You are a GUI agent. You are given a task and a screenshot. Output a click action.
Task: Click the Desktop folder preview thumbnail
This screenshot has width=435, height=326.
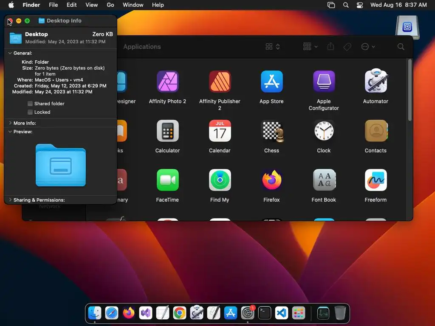point(61,165)
